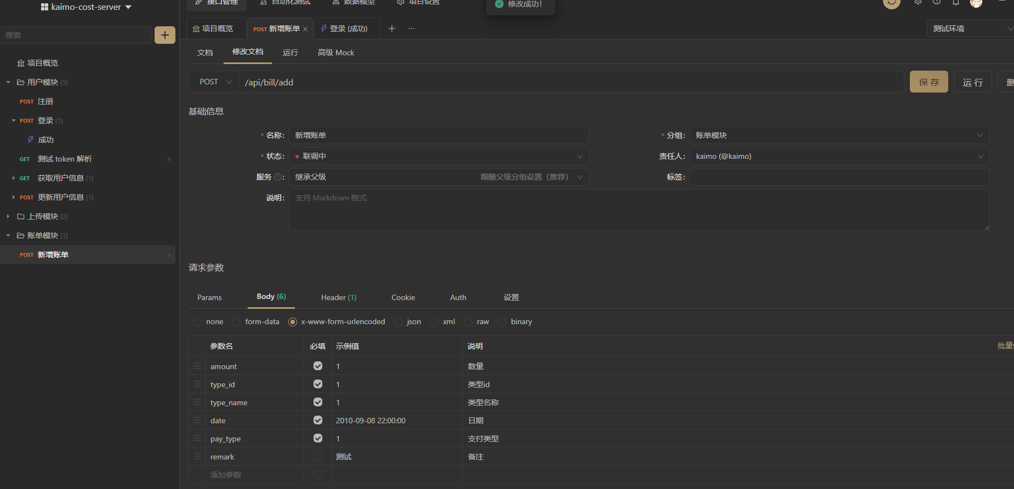
Task: Select the form-data body type radio
Action: tap(236, 322)
